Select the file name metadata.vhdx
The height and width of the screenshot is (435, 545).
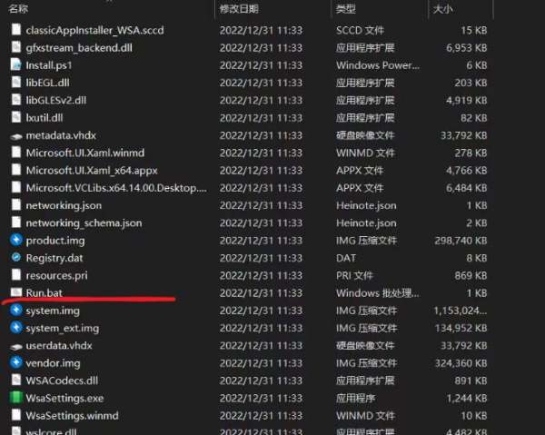point(61,135)
